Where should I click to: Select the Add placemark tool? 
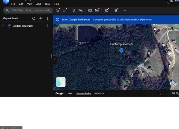pos(74,10)
